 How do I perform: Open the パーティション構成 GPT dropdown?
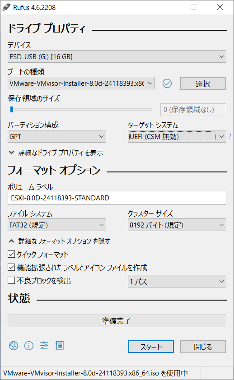[x=57, y=136]
